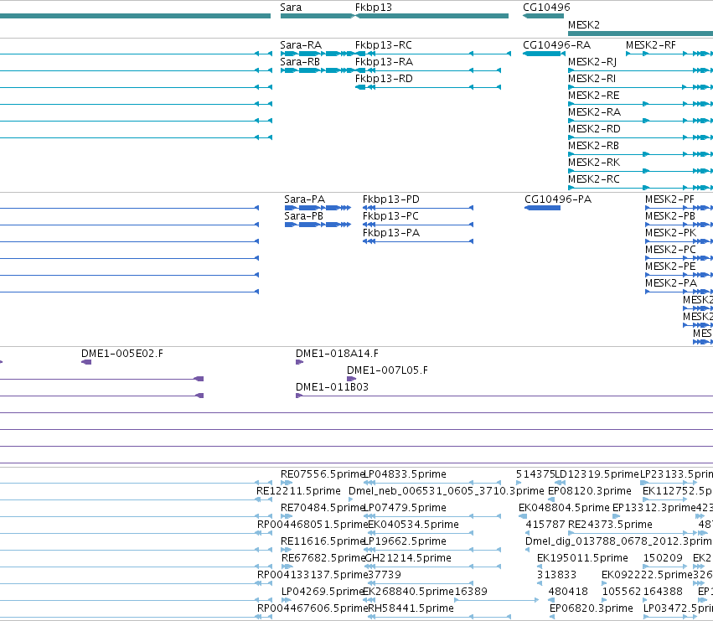Click transcript MESK2-RB
The width and height of the screenshot is (713, 621).
tap(640, 154)
